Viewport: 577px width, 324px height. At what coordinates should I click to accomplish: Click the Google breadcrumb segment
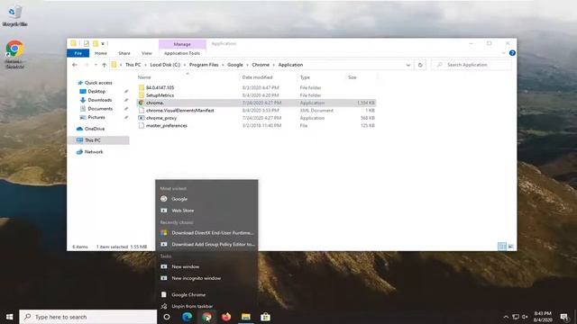click(x=234, y=65)
